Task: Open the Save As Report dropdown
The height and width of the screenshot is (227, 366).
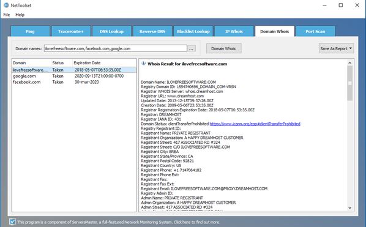Action: (x=337, y=48)
